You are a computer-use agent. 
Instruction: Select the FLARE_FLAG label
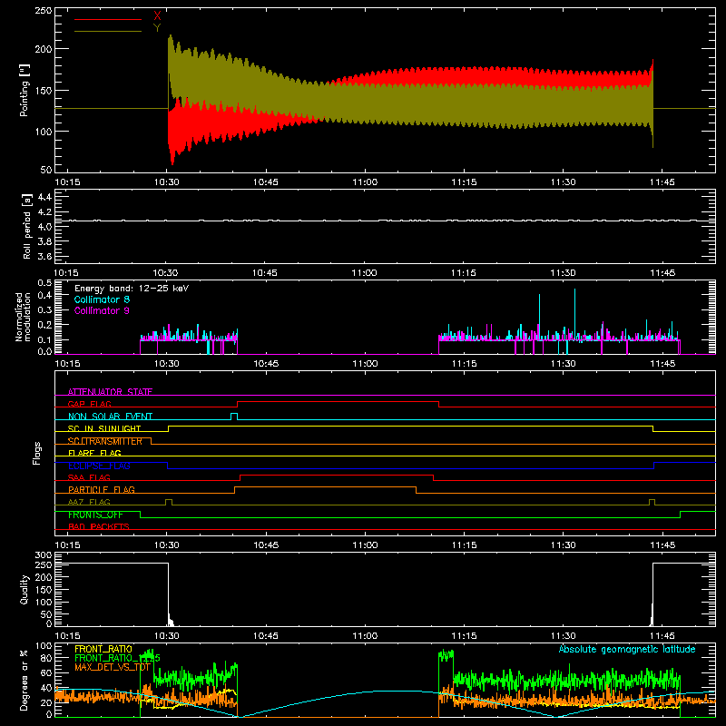(94, 453)
